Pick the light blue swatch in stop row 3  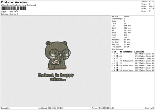coord(117,58)
